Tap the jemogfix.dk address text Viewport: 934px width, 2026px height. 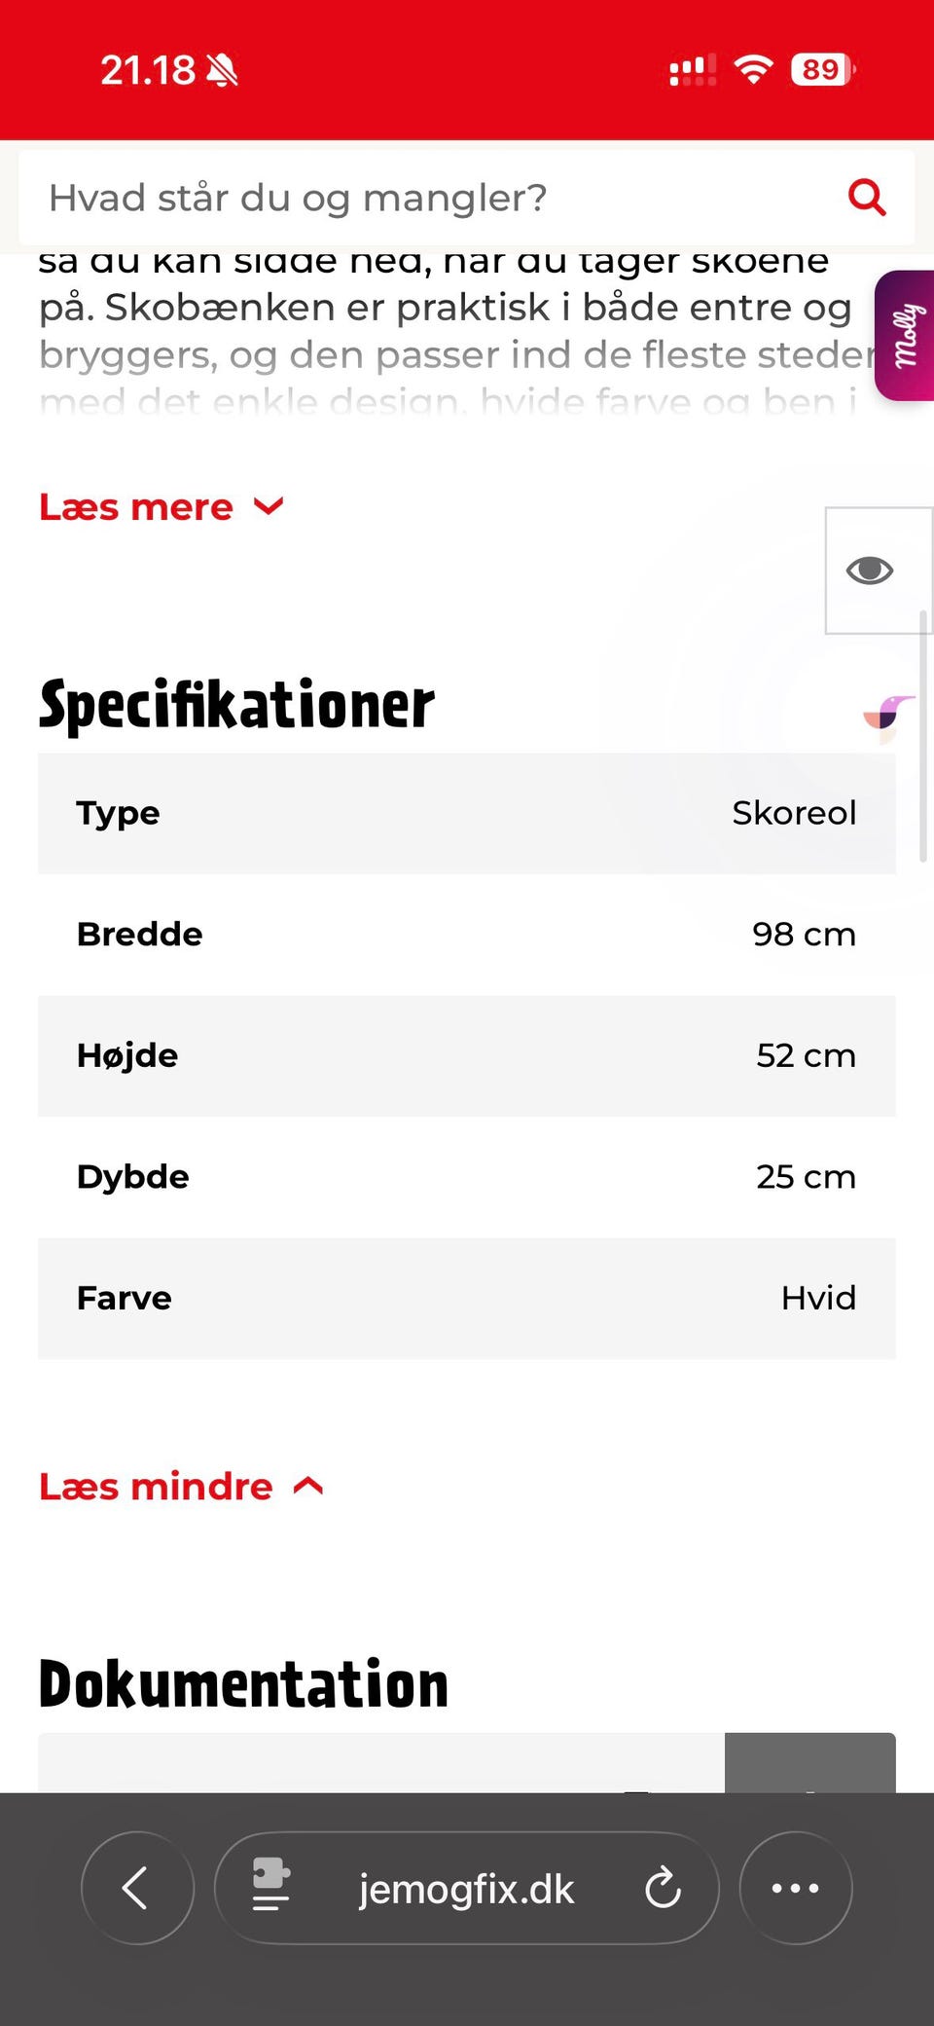[466, 1889]
